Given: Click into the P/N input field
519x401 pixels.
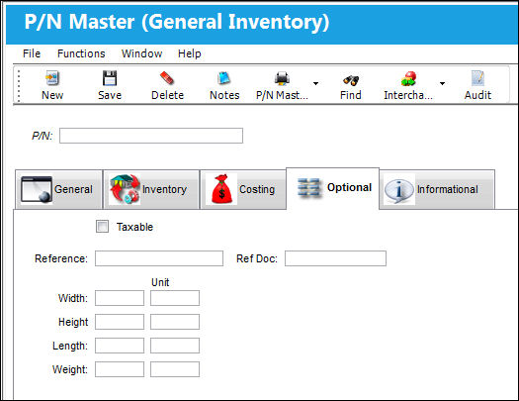Looking at the screenshot, I should [151, 136].
